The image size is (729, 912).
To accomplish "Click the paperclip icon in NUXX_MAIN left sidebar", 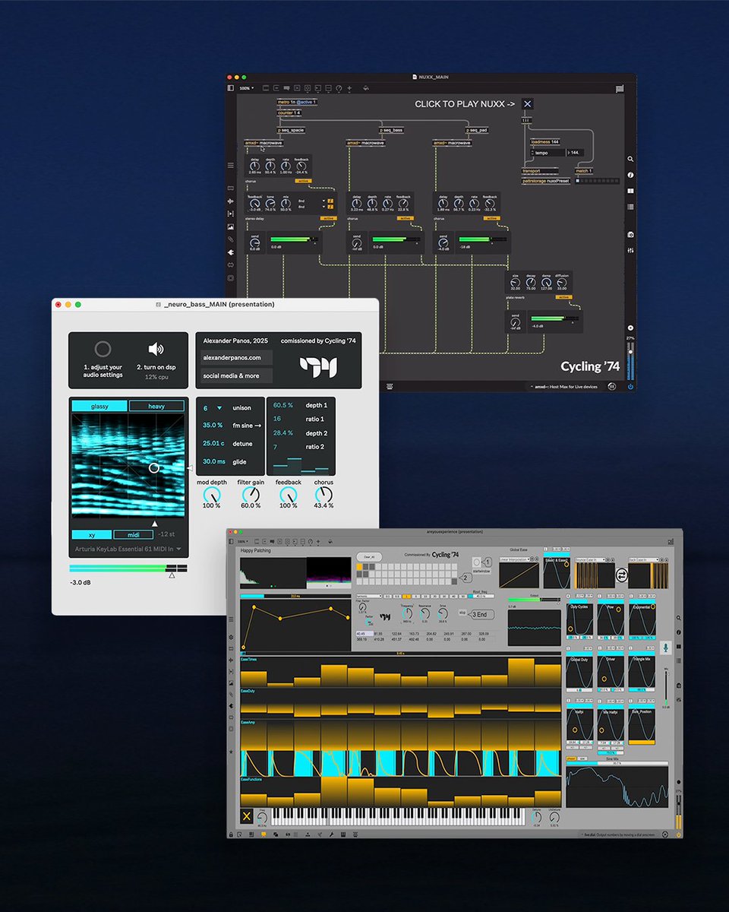I will tap(231, 239).
